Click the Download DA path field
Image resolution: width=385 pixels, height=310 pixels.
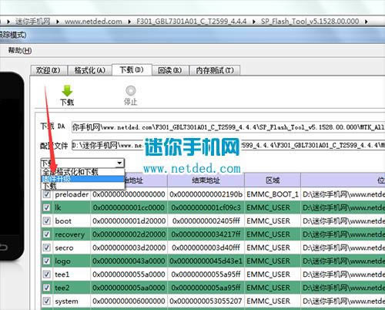[x=228, y=127]
